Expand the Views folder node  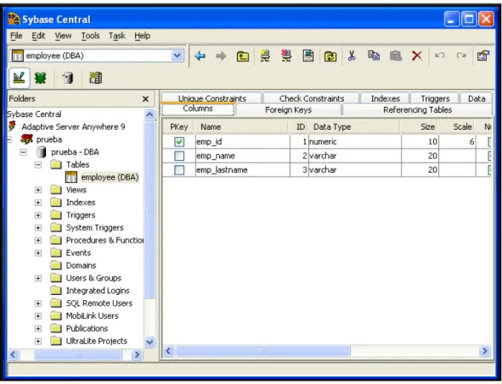[38, 190]
